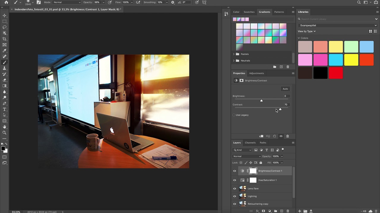Delete the adjustment layer in Properties panel

[x=287, y=136]
